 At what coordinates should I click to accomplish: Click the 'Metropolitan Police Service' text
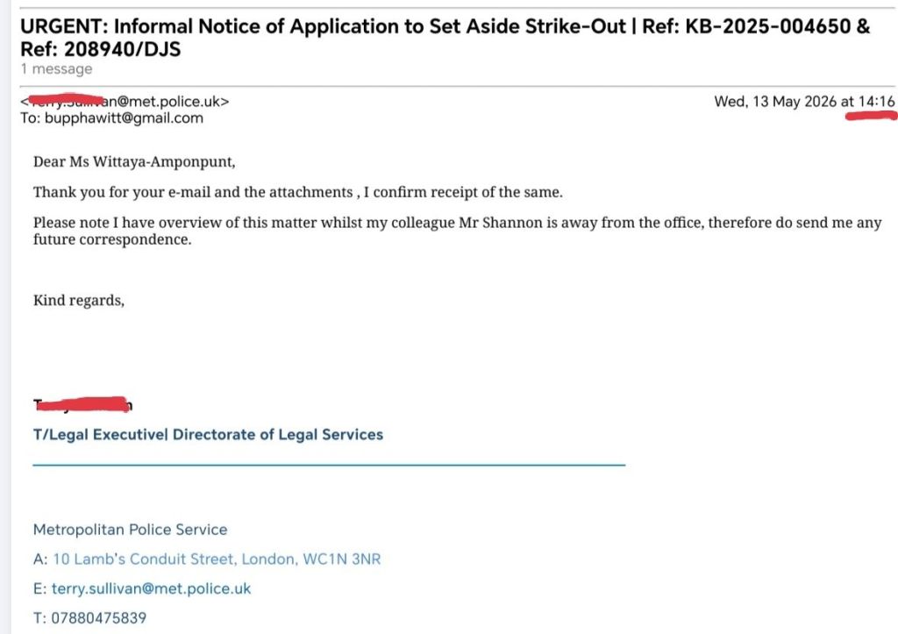click(130, 530)
